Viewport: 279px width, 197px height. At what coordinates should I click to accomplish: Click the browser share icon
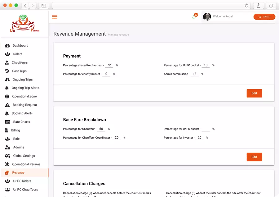tap(259, 6)
